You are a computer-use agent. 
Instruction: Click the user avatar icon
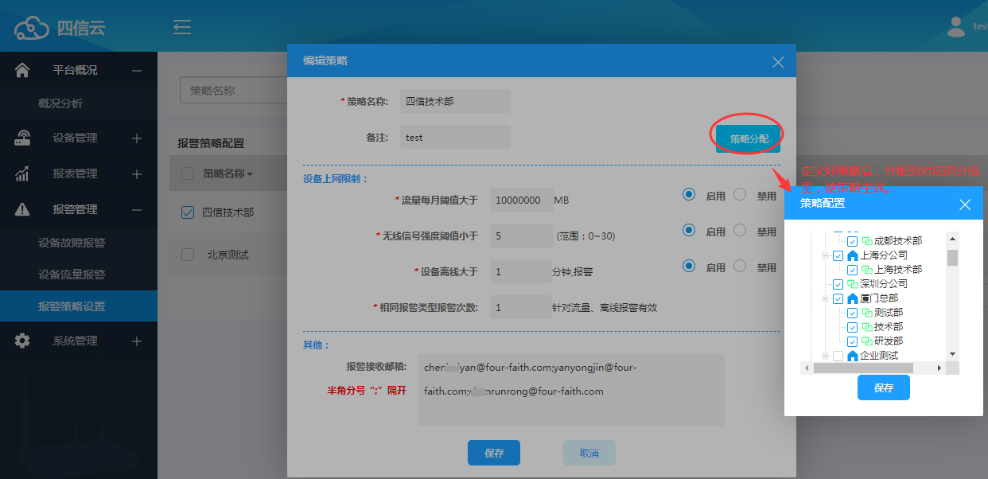956,27
